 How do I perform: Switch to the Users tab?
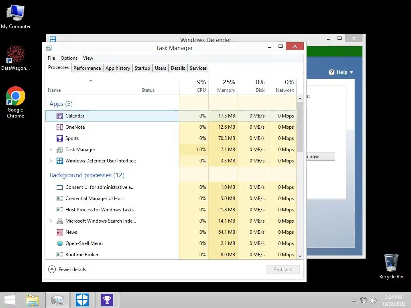161,68
